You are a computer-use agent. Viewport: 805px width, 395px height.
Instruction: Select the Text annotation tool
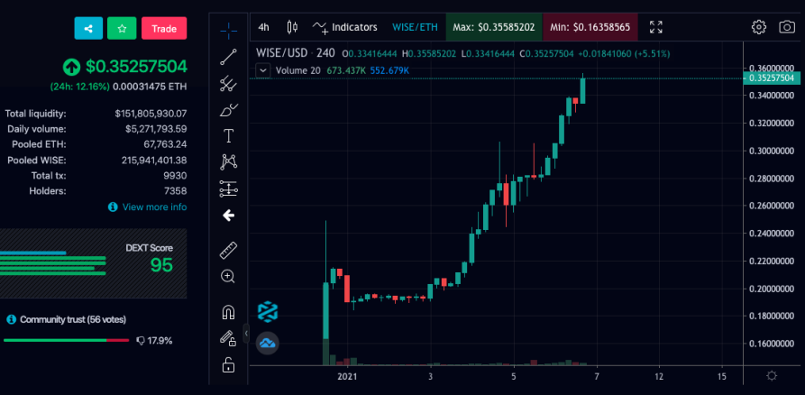pyautogui.click(x=228, y=136)
